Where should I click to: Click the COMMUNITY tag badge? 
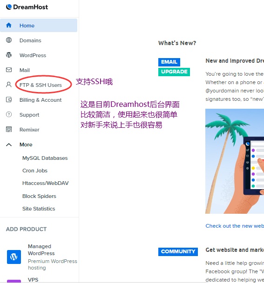click(x=178, y=251)
